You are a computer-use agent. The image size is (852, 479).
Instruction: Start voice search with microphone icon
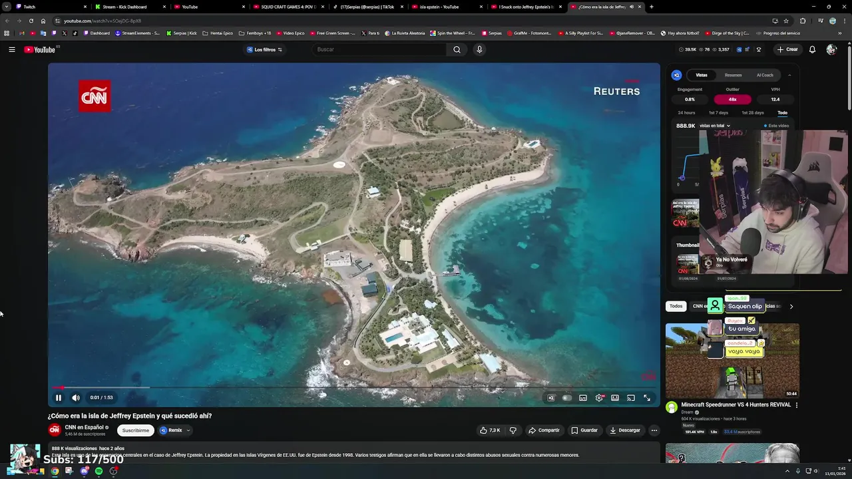coord(479,49)
